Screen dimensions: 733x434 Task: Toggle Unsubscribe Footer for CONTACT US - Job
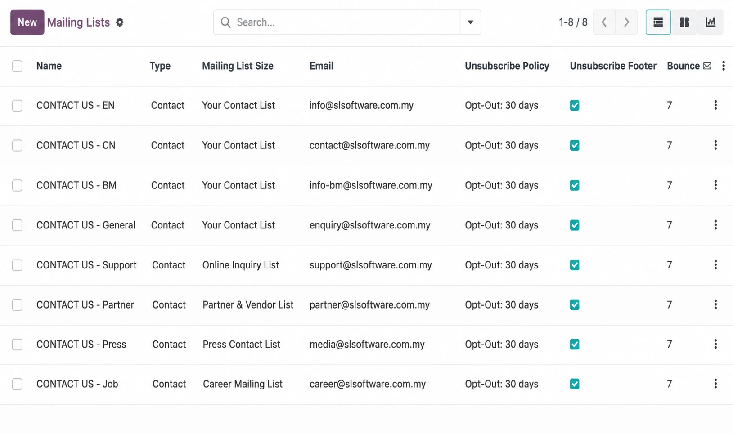pos(575,384)
